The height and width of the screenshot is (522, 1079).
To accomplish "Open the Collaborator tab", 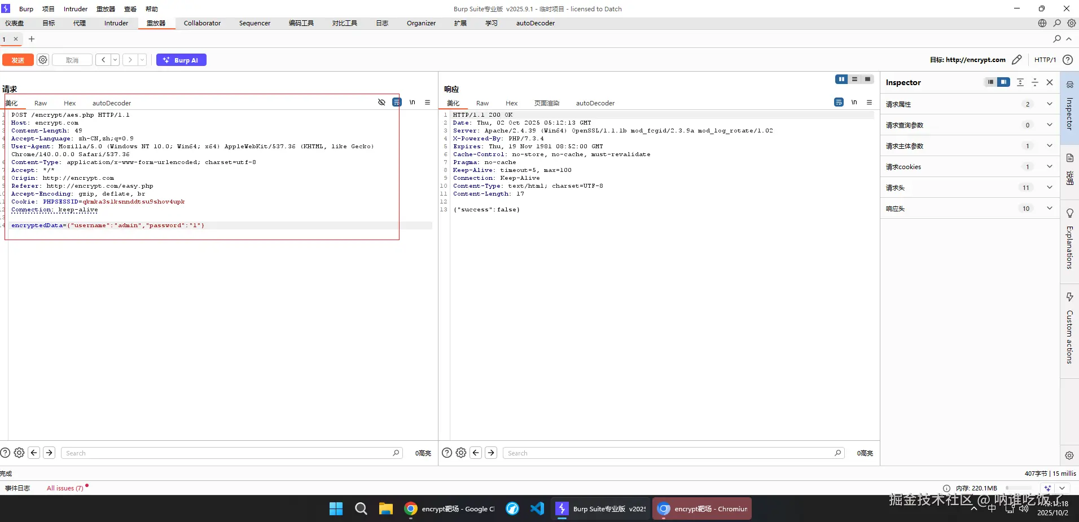I will 202,23.
